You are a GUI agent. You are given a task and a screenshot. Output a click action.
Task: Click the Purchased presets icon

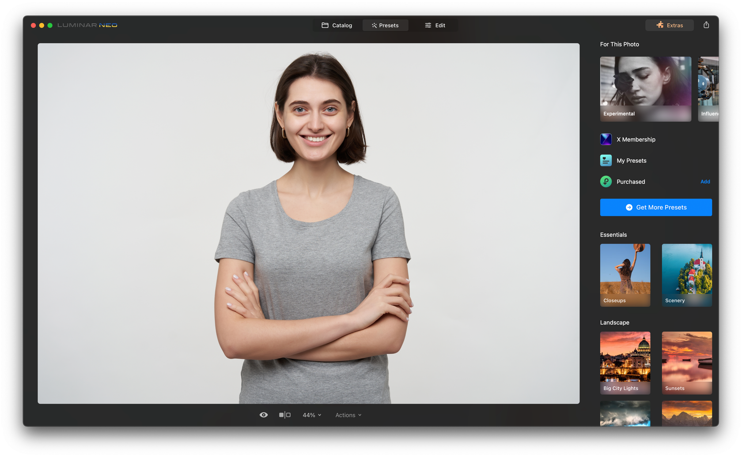click(x=606, y=181)
